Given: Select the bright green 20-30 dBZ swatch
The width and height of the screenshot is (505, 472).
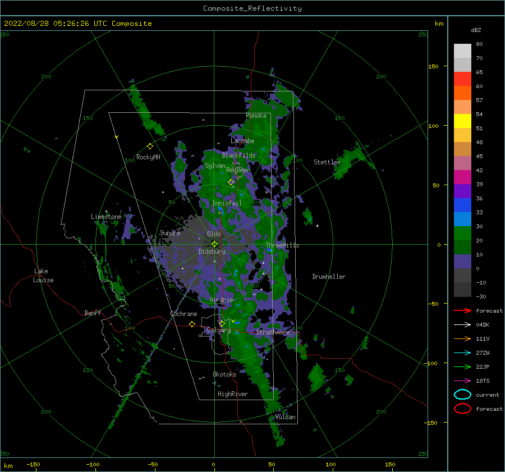Looking at the screenshot, I should (462, 233).
